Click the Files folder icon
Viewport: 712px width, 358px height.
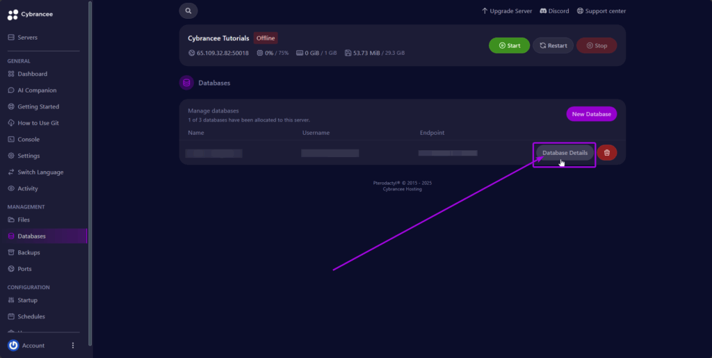point(11,219)
